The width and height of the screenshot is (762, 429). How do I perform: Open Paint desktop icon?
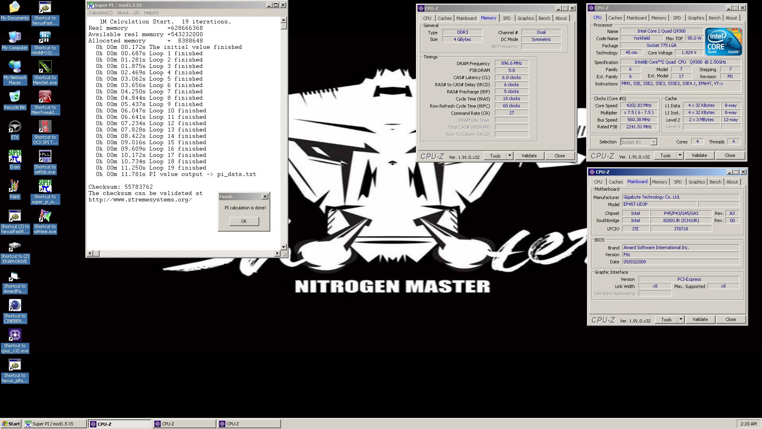click(15, 189)
